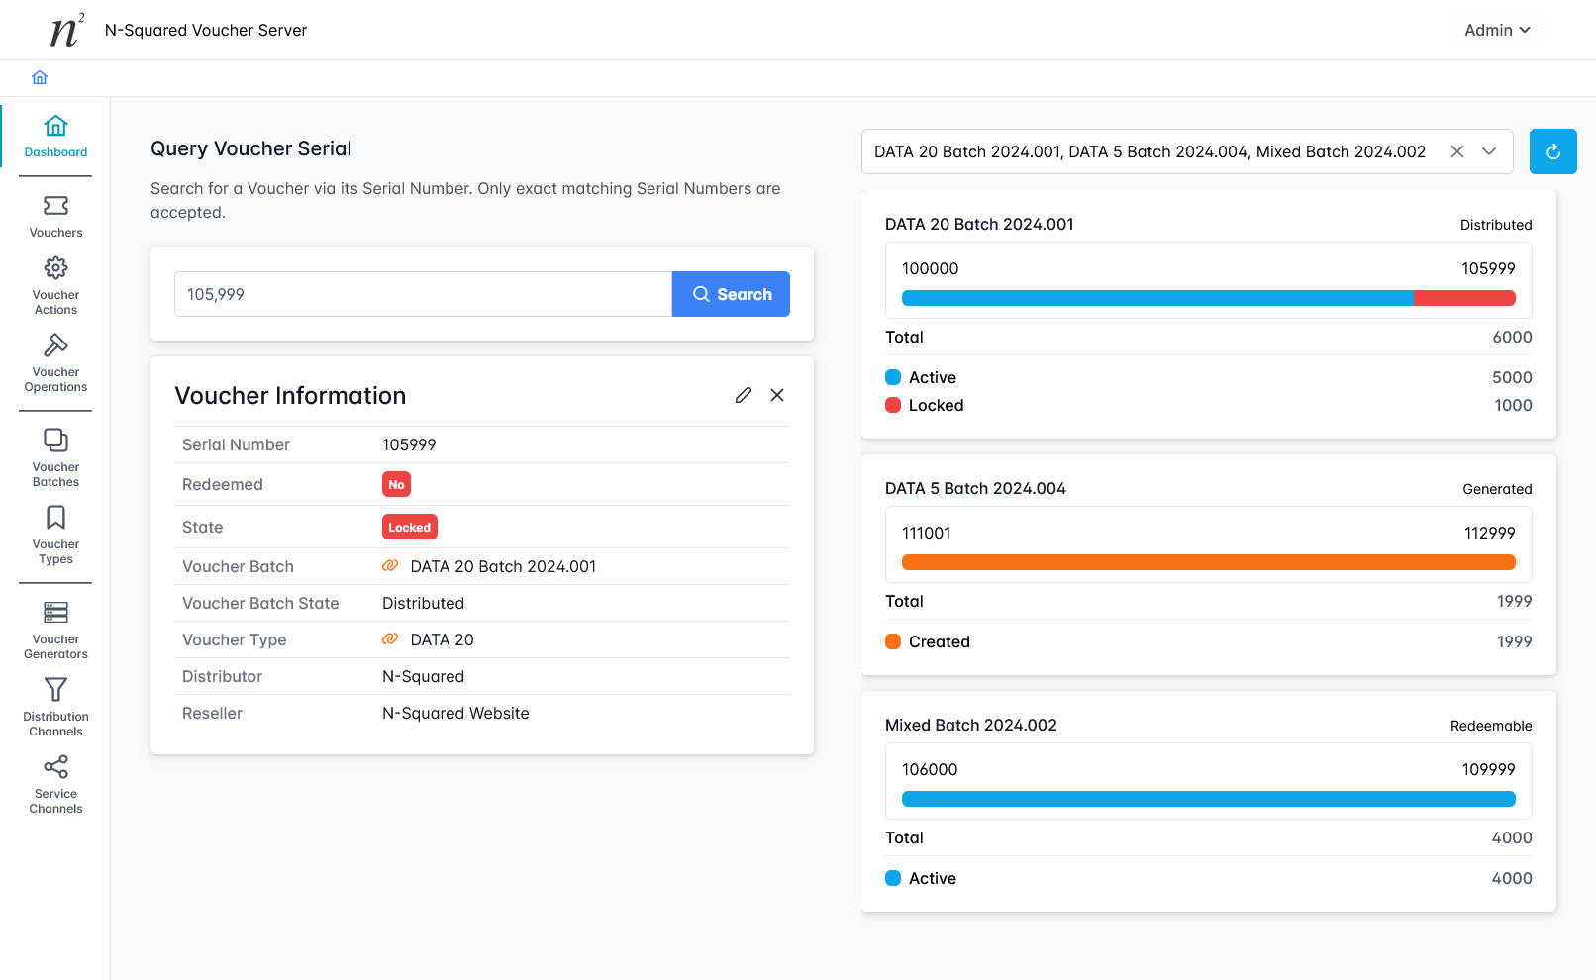Click the serial number search field
1596x980 pixels.
(423, 294)
